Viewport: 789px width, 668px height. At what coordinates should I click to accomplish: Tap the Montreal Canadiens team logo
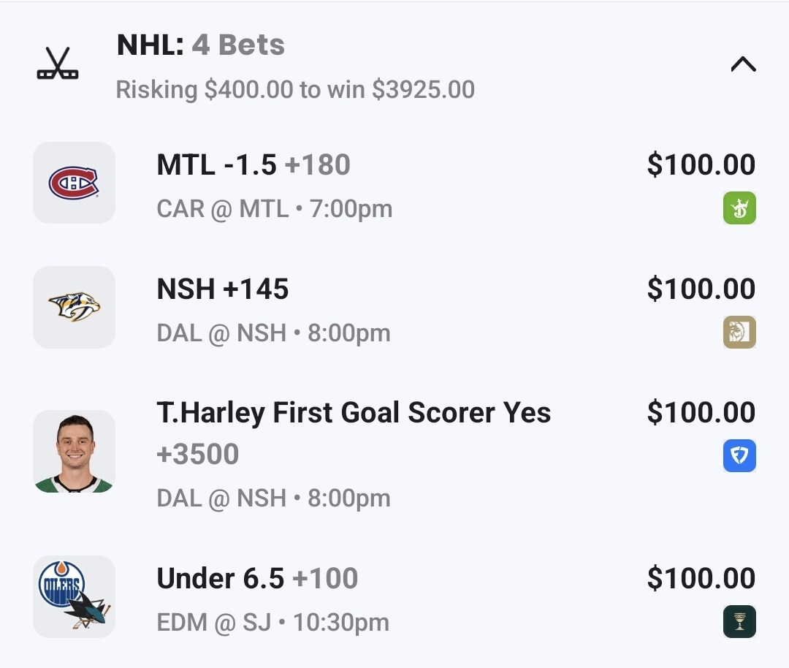(x=74, y=183)
